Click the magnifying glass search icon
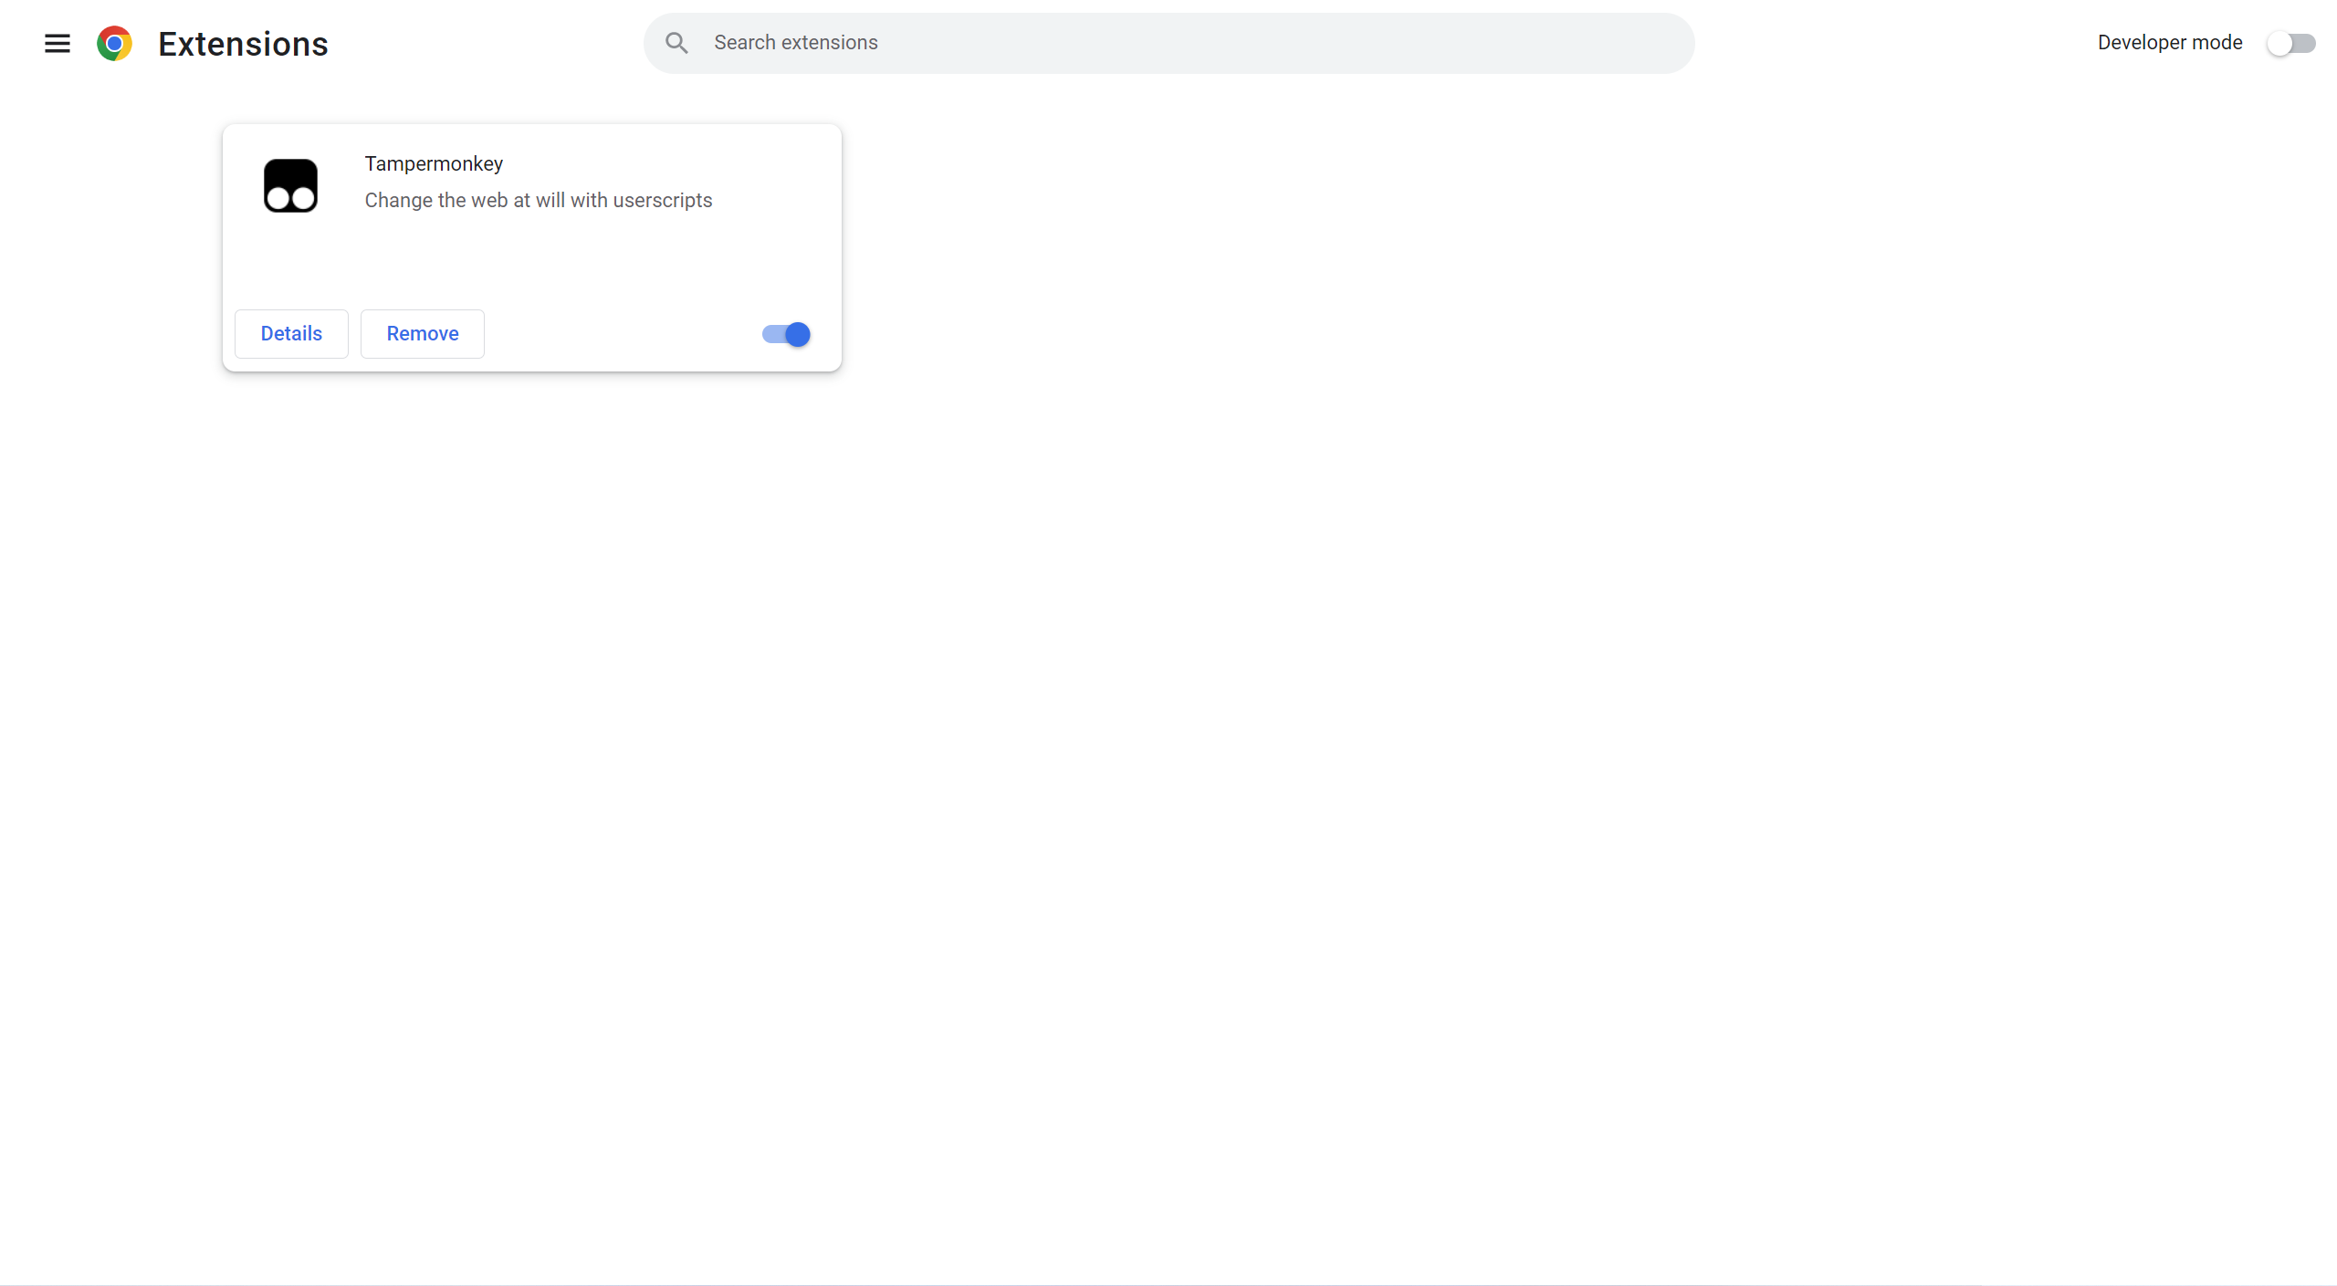The width and height of the screenshot is (2337, 1286). tap(676, 43)
